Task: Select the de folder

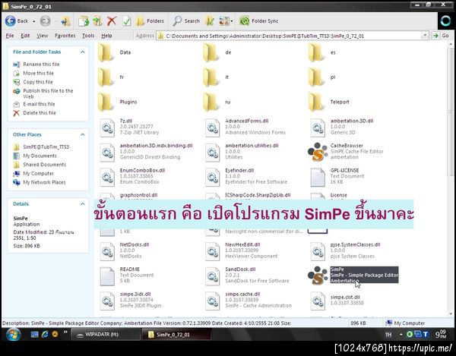Action: 218,52
